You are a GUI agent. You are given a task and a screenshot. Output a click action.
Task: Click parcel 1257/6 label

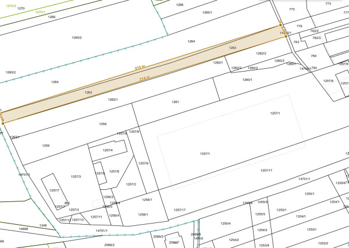pyautogui.click(x=329, y=80)
